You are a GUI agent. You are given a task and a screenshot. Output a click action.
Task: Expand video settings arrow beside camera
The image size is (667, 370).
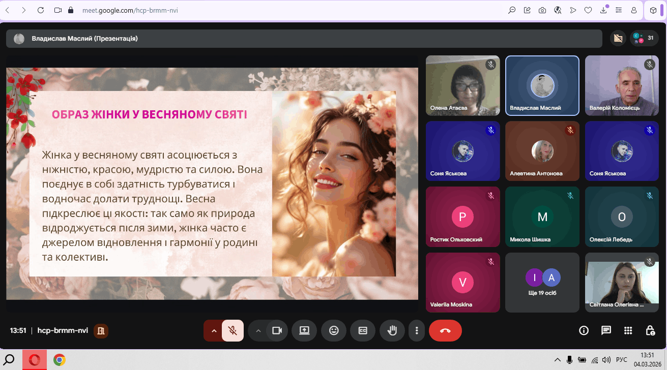click(x=258, y=330)
